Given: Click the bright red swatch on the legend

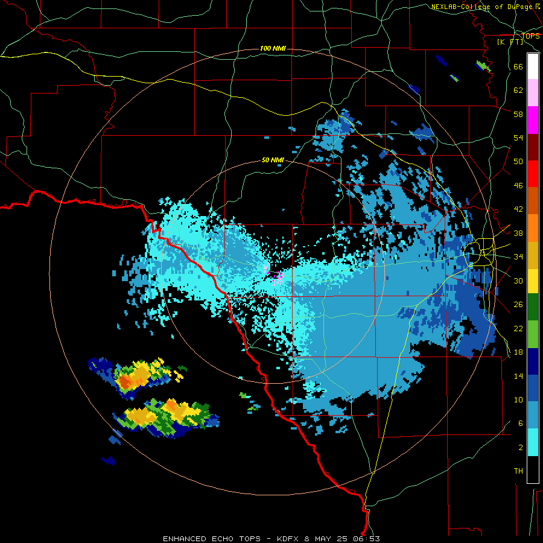Looking at the screenshot, I should pos(533,174).
